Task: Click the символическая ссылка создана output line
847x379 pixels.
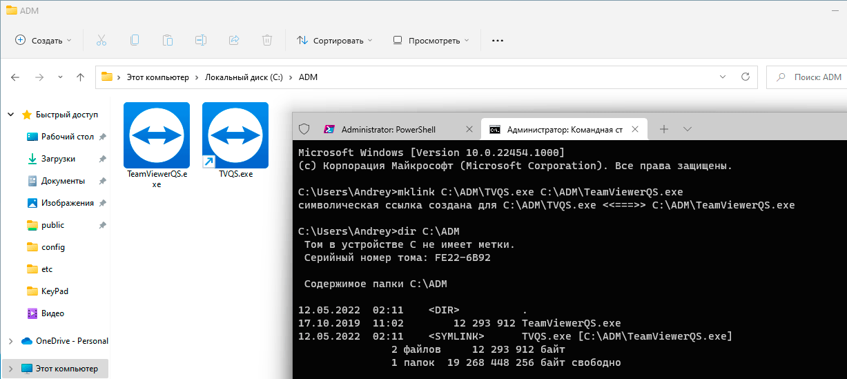Action: point(546,205)
